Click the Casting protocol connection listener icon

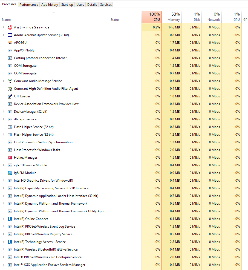[x=10, y=58]
